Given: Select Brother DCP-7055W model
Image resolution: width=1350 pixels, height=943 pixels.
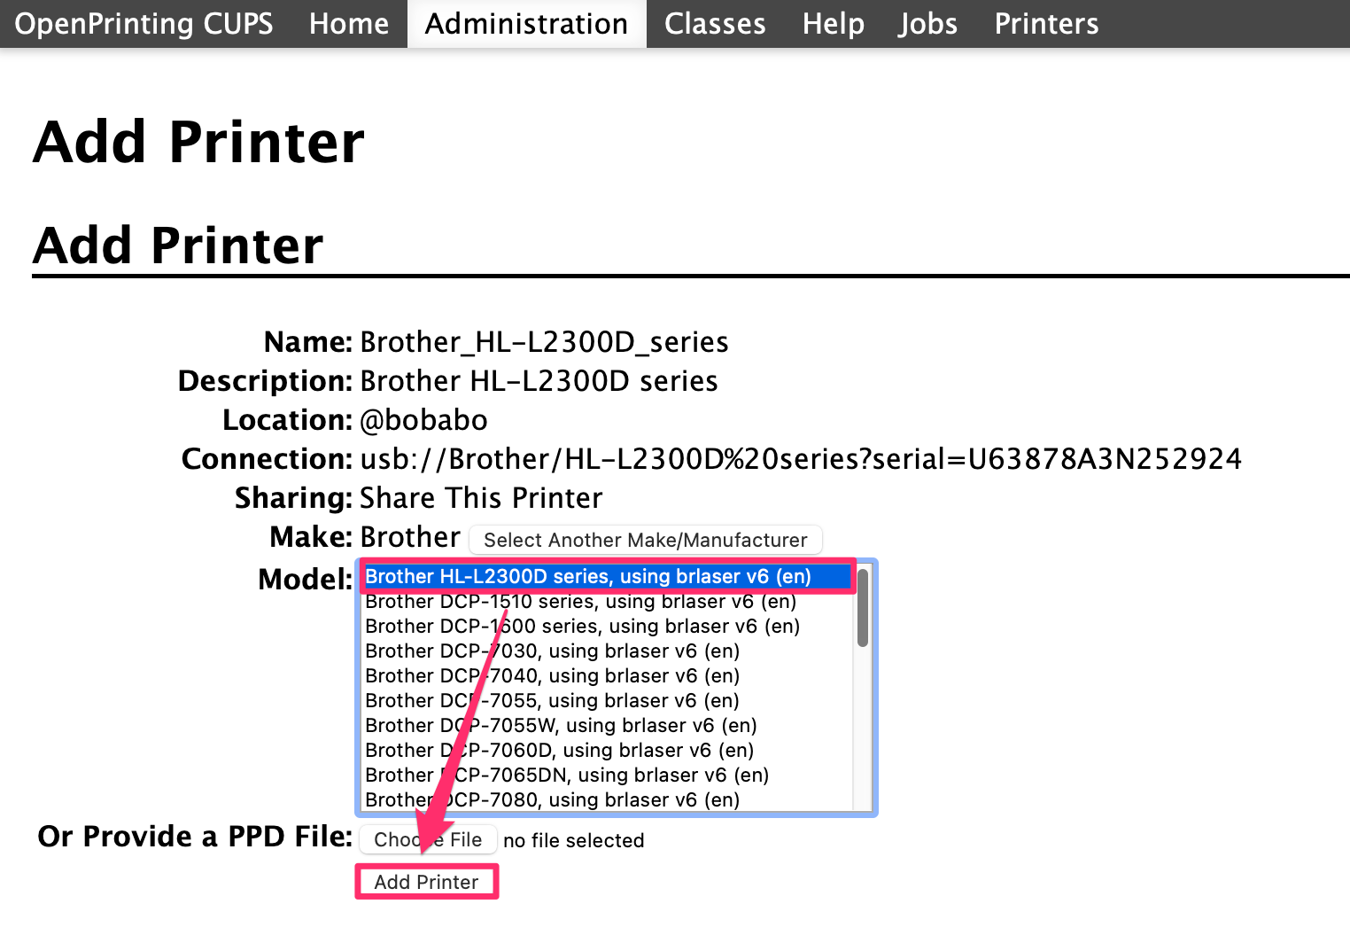Looking at the screenshot, I should point(606,725).
